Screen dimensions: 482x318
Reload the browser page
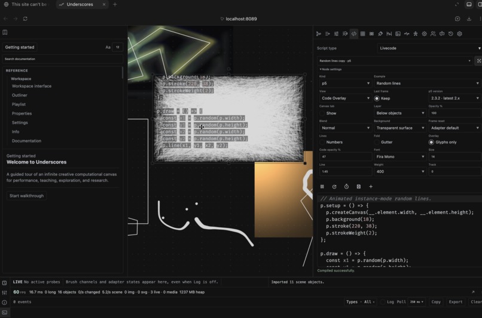25,18
